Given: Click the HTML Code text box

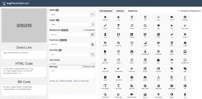Looking at the screenshot, I should [x=24, y=72].
